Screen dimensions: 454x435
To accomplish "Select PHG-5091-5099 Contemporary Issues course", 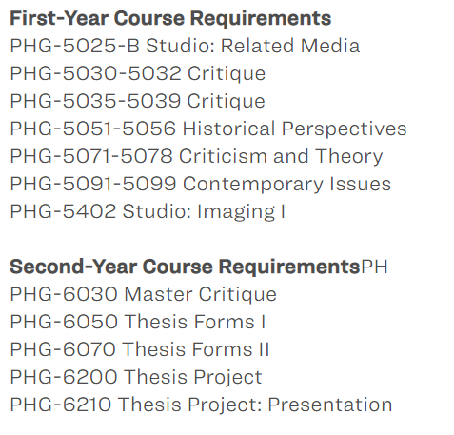I will point(201,185).
